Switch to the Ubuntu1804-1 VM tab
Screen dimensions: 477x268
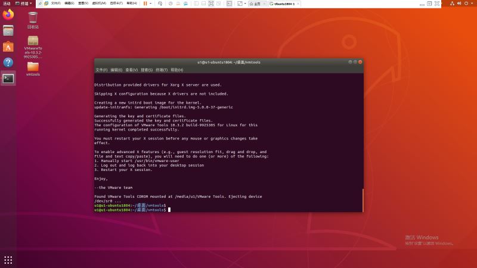(284, 3)
